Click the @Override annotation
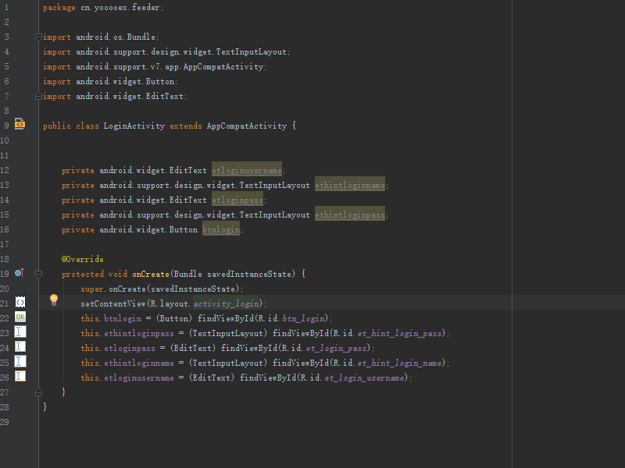Viewport: 625px width, 468px height. coord(84,259)
